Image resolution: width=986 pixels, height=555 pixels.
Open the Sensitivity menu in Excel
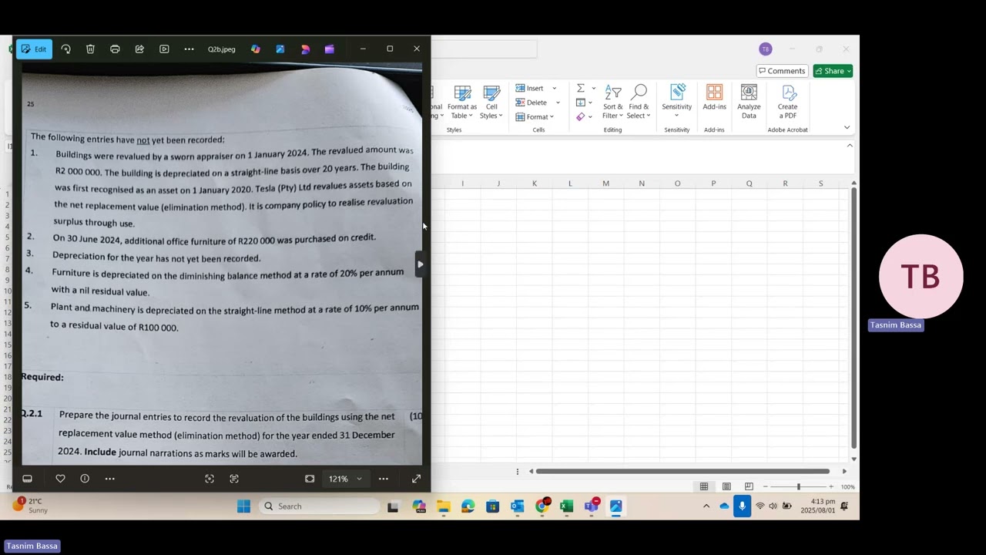677,103
